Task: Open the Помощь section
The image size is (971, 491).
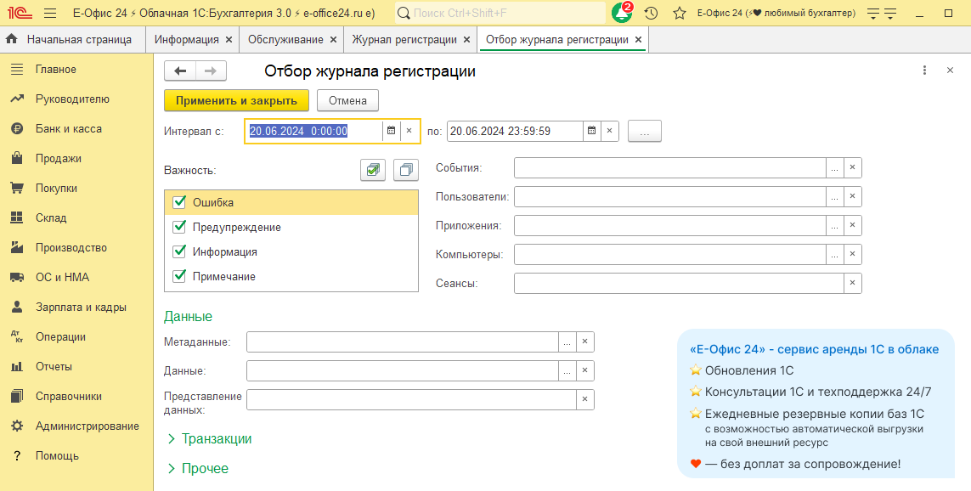Action: pos(76,455)
